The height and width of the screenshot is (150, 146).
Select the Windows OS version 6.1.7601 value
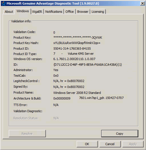pos(74,59)
